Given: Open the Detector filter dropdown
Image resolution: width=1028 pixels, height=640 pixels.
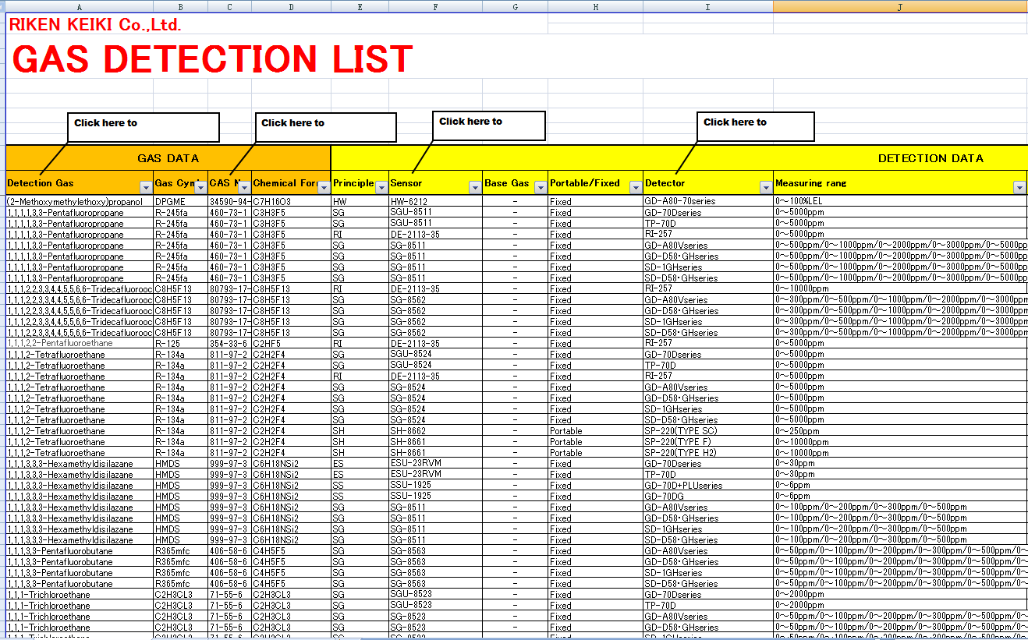Looking at the screenshot, I should click(766, 187).
